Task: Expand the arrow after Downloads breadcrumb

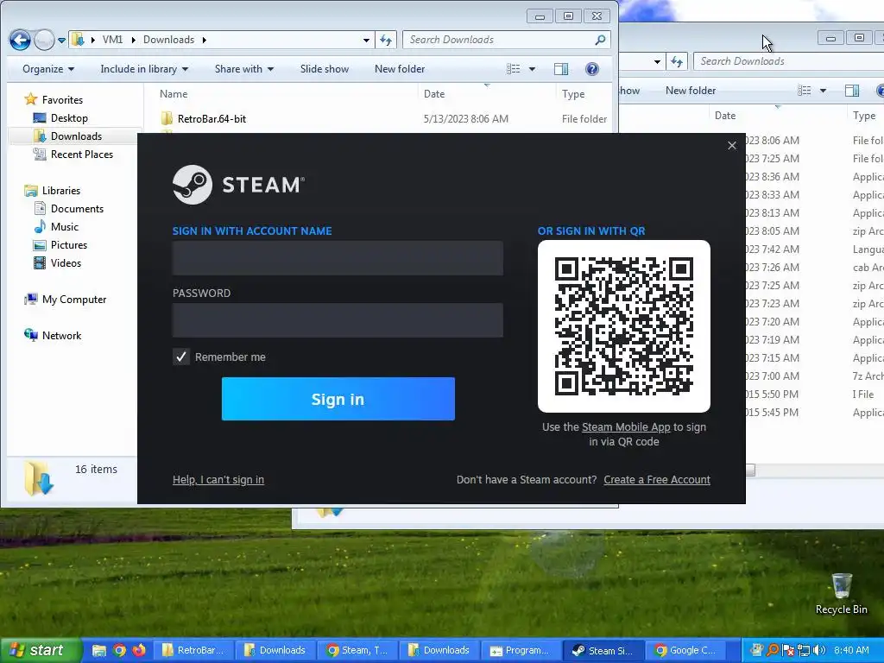Action: [x=204, y=40]
